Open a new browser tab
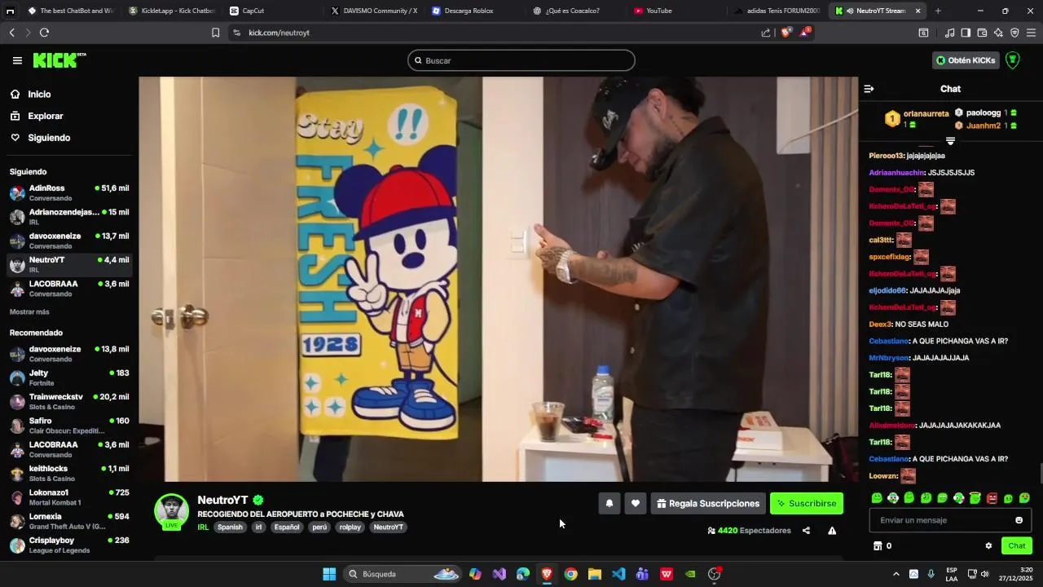 (x=938, y=11)
